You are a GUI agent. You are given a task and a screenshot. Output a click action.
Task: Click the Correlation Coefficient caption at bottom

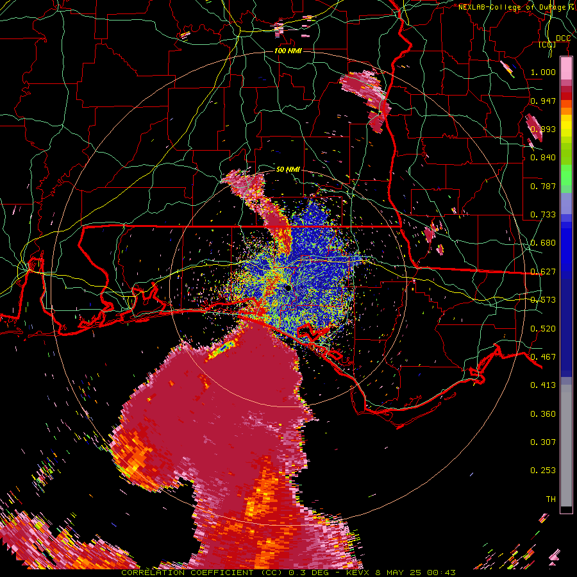288,573
